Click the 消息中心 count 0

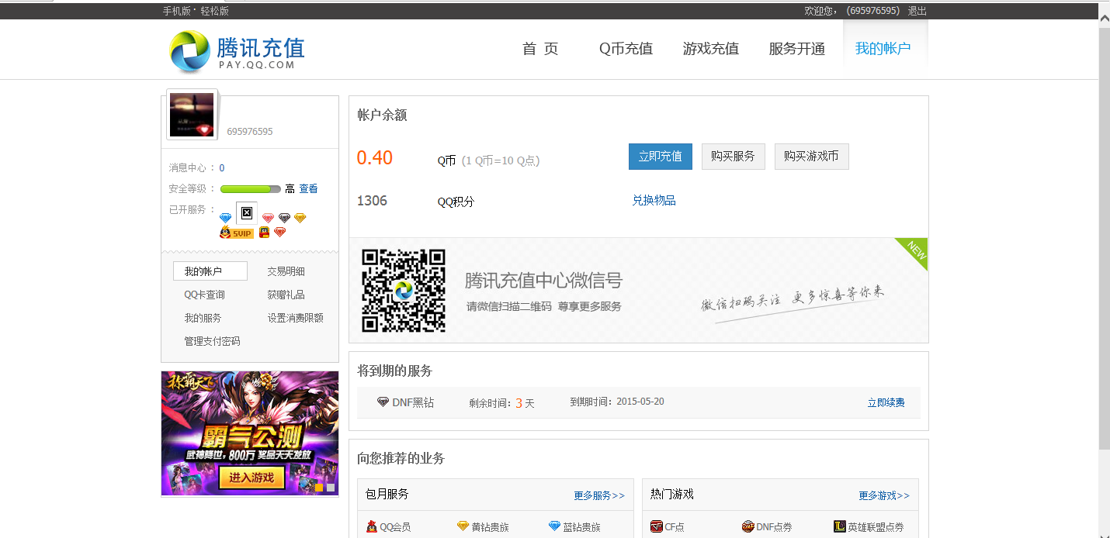(222, 168)
